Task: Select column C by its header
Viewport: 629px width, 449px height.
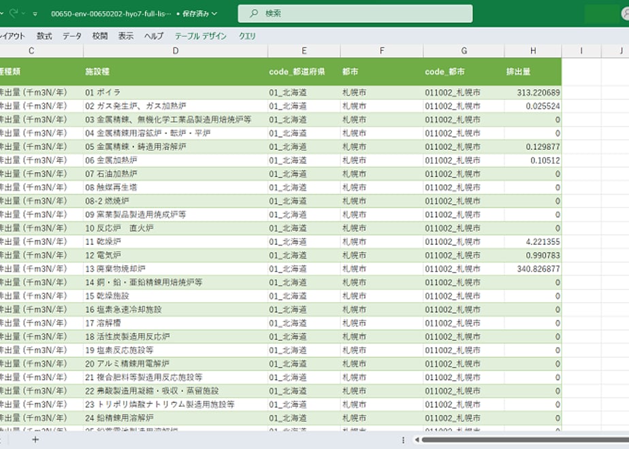Action: [x=32, y=51]
